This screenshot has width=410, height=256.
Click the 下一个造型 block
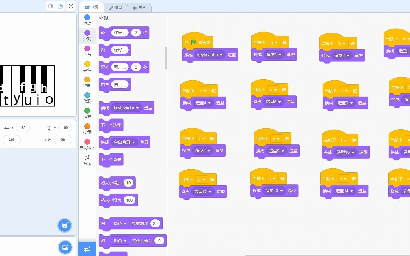pyautogui.click(x=111, y=125)
